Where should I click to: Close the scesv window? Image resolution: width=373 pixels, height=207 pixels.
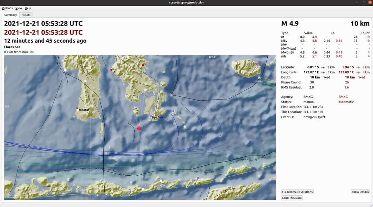point(370,2)
